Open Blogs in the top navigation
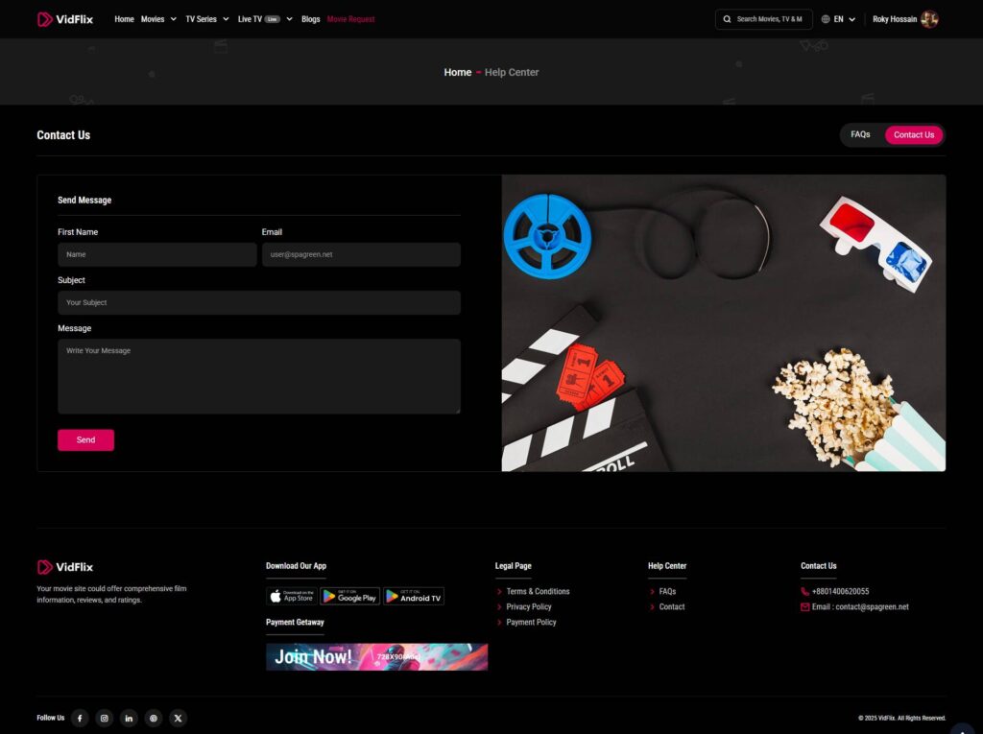The width and height of the screenshot is (983, 734). tap(310, 19)
